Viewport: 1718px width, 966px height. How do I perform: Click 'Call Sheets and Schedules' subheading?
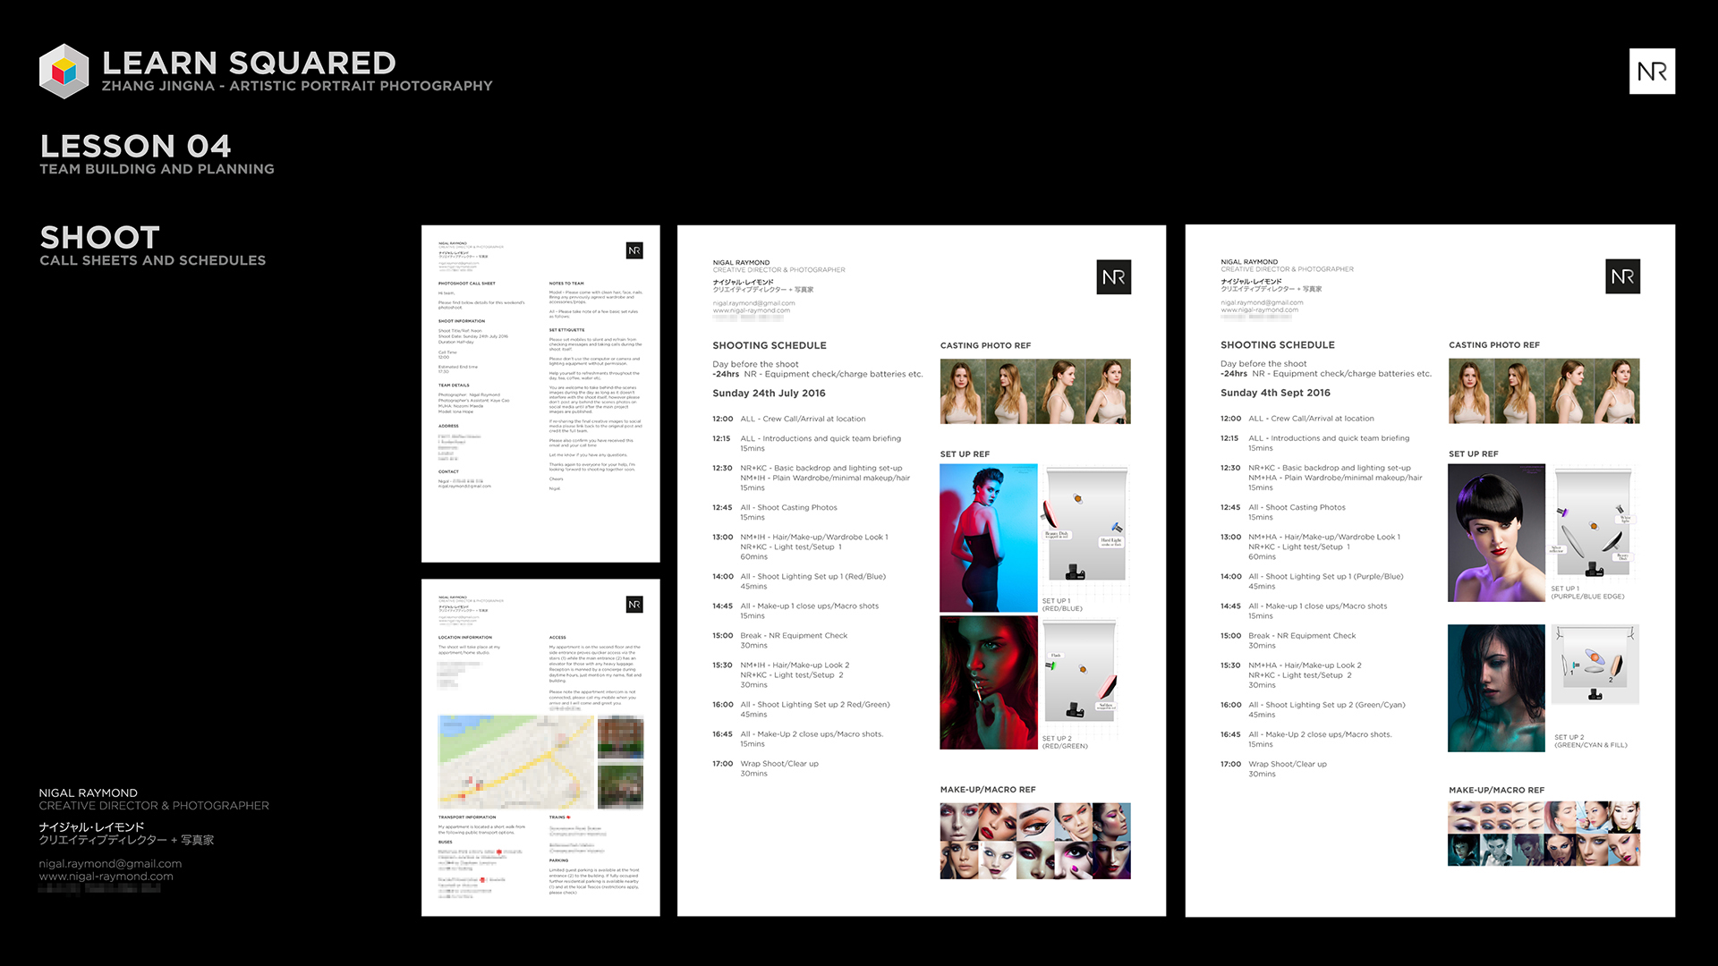[x=152, y=260]
